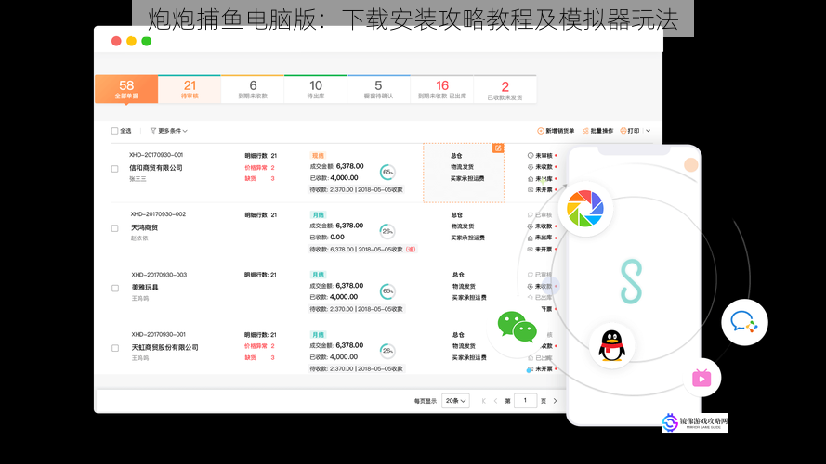Click the blue chat bubble icon
The image size is (826, 464).
[x=744, y=322]
